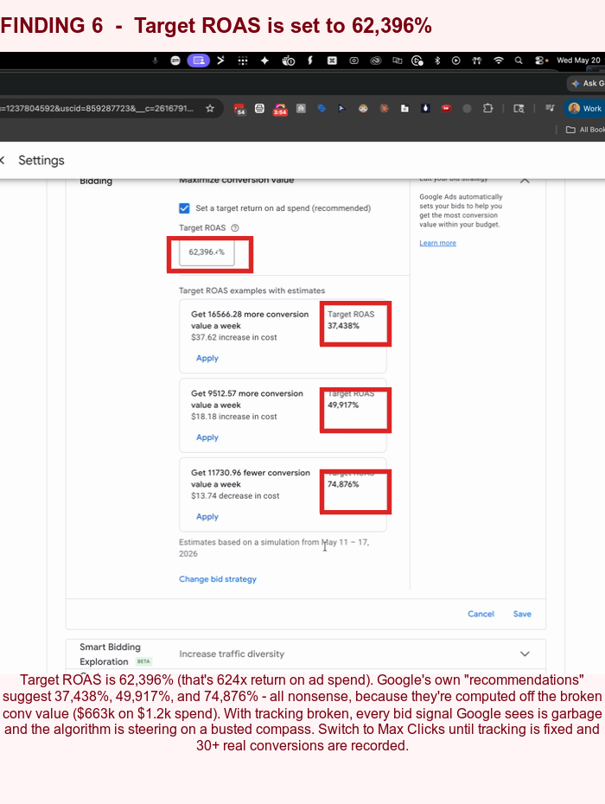Bookmark this page with the star icon

pyautogui.click(x=210, y=109)
